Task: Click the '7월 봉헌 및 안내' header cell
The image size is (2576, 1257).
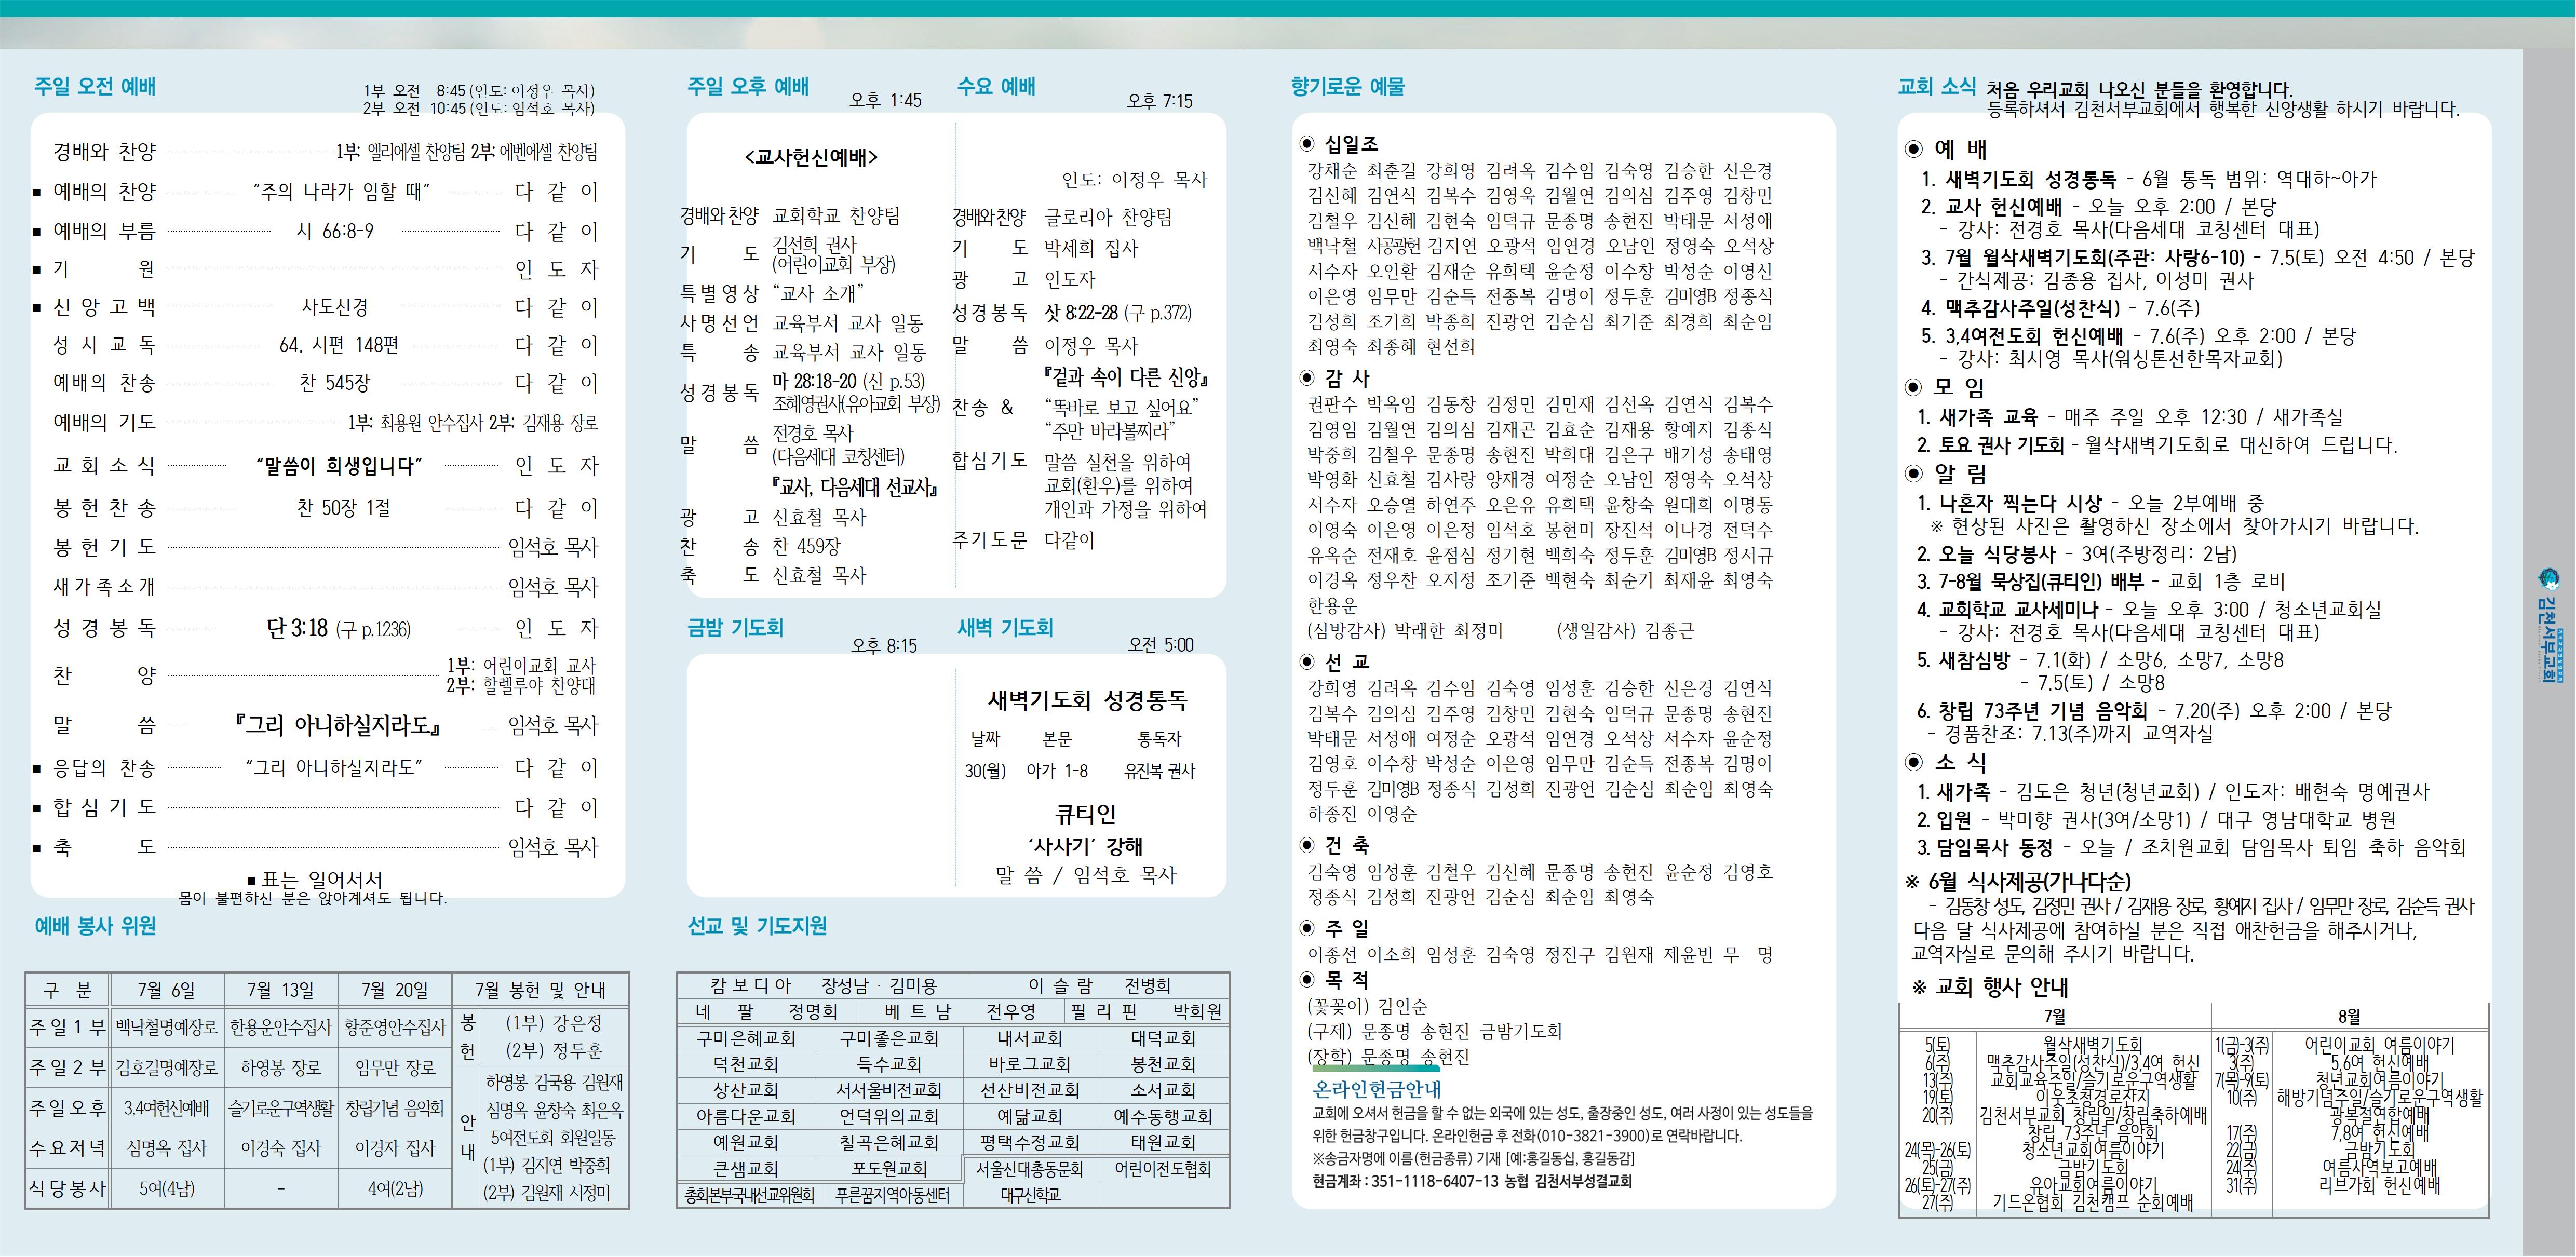Action: coord(541,990)
